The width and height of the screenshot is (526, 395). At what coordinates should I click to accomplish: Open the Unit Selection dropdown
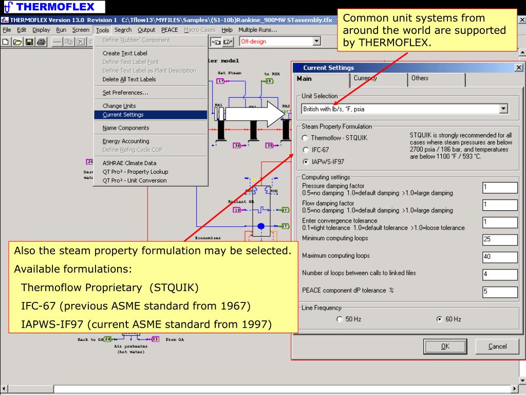(x=503, y=109)
